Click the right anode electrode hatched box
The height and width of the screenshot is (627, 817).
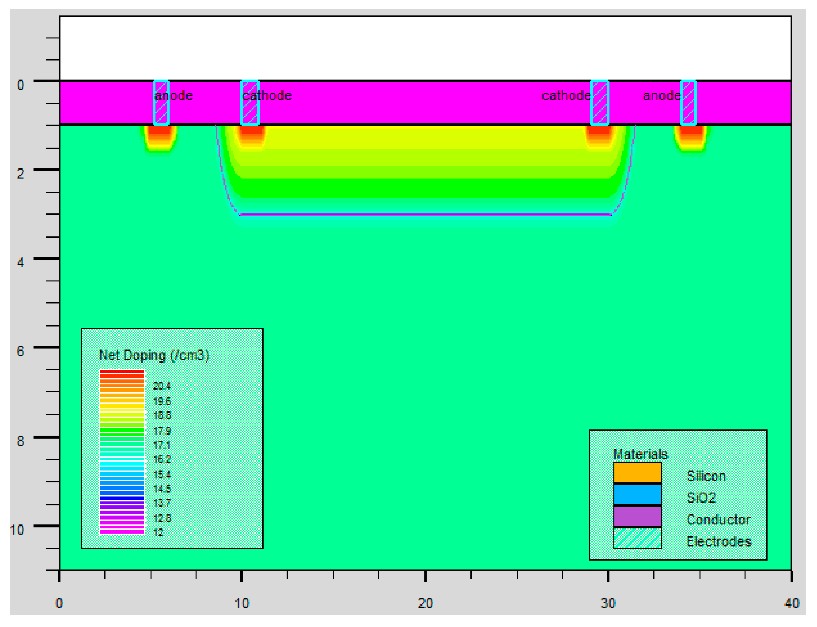(688, 103)
